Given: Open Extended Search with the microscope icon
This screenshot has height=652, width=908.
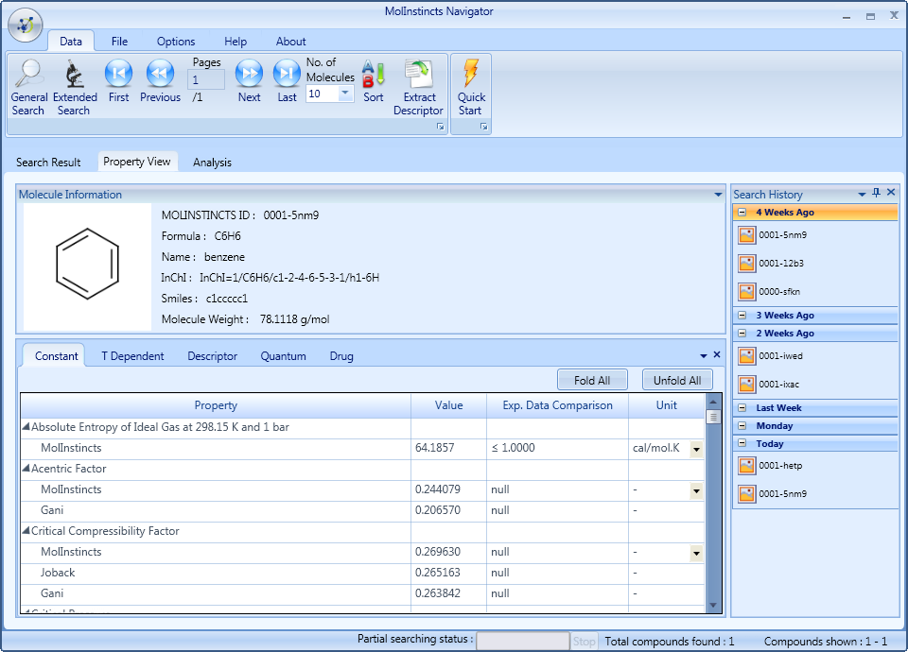Looking at the screenshot, I should [x=74, y=88].
